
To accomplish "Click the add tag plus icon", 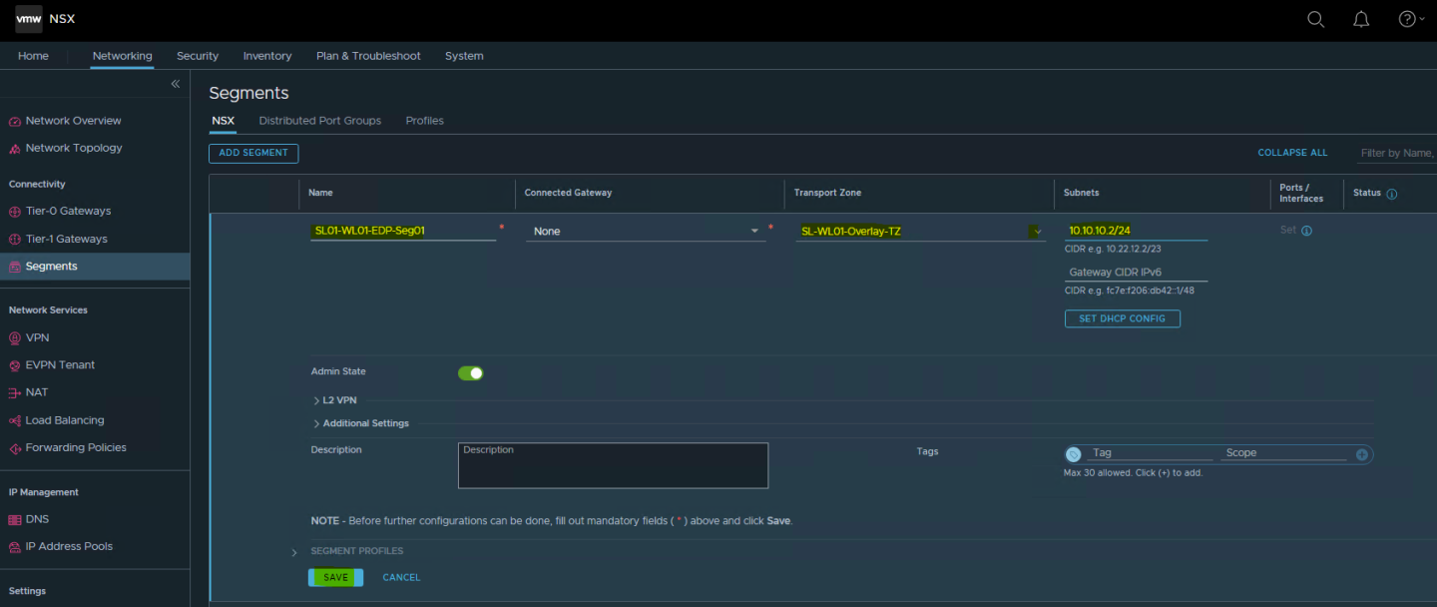I will (1361, 454).
